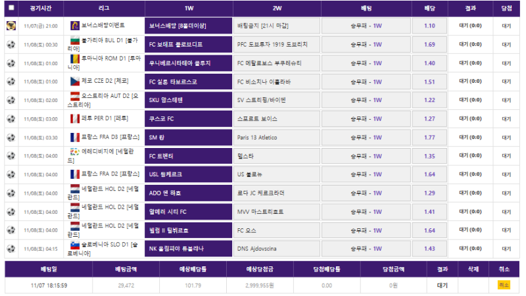Select the FC 트벤터 home team cell
The width and height of the screenshot is (526, 296).
pyautogui.click(x=188, y=156)
